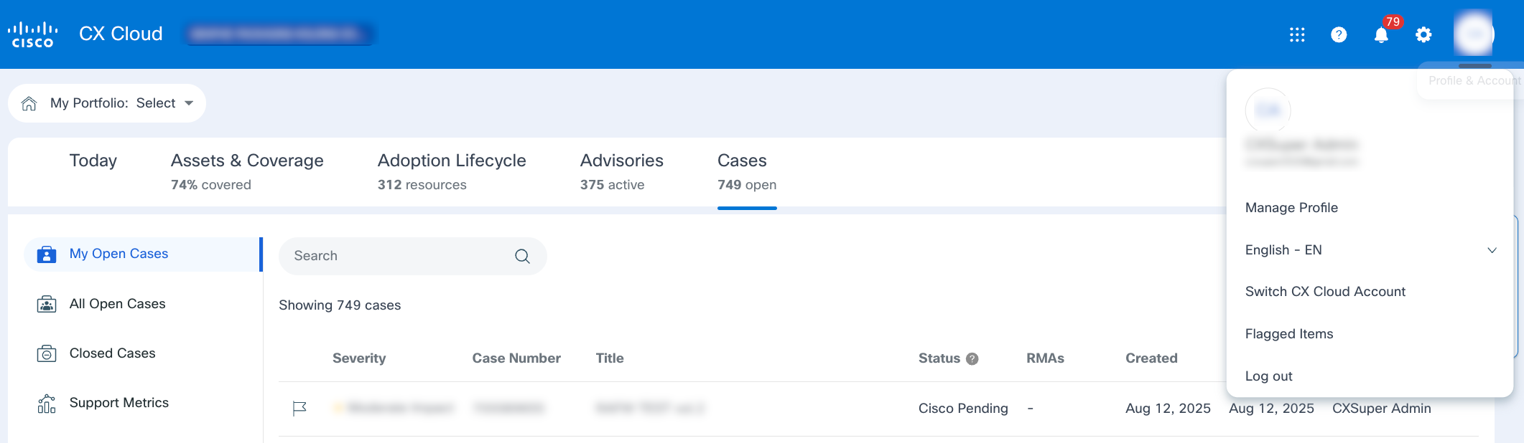
Task: Toggle the flag on the first case
Action: pos(299,408)
